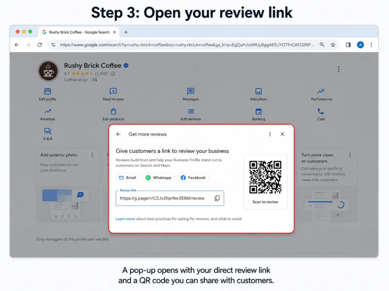The image size is (389, 291).
Task: Click the Coffee shop category text
Action: (76, 80)
